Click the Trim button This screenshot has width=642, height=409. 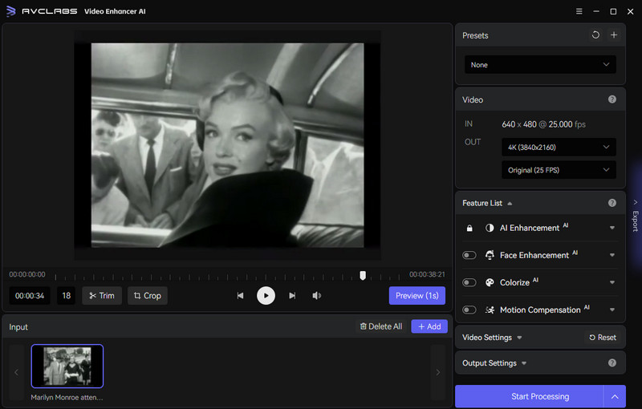(x=102, y=295)
